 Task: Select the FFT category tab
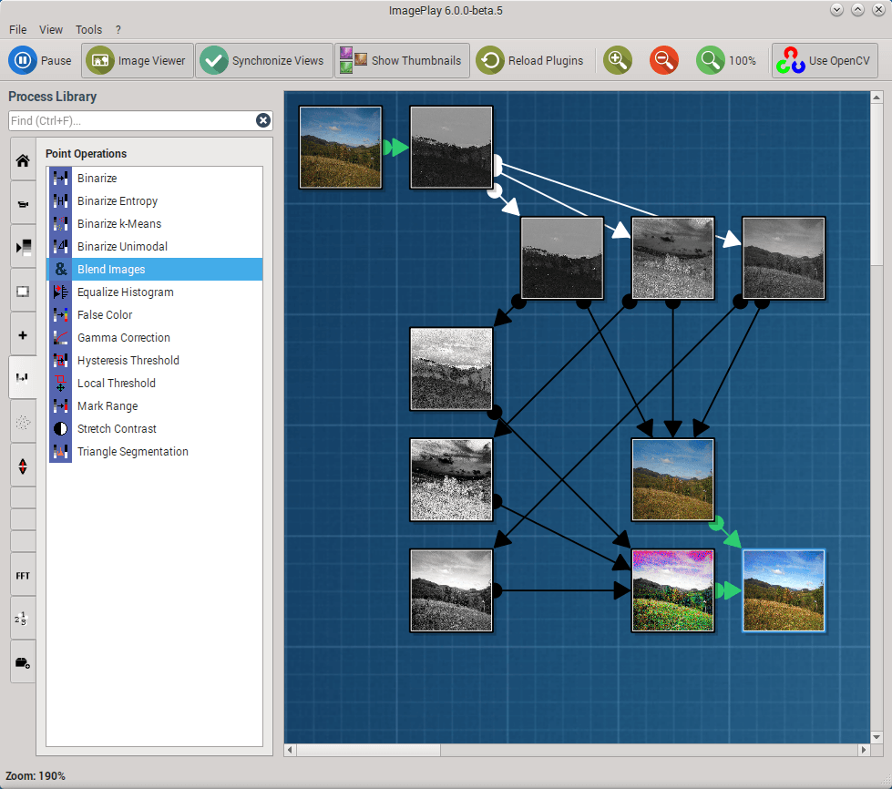click(23, 575)
